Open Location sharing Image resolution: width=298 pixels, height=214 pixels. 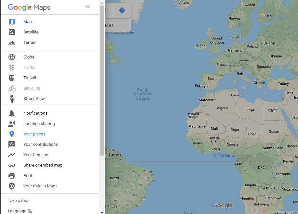coord(39,124)
